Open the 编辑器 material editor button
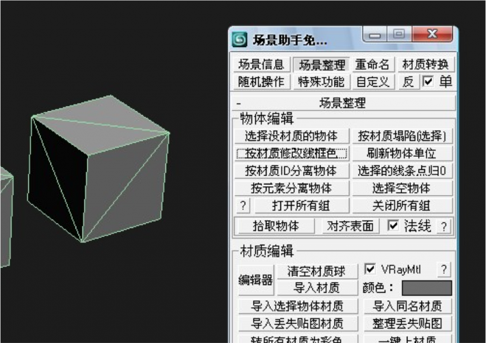The width and height of the screenshot is (486, 343). coord(256,280)
